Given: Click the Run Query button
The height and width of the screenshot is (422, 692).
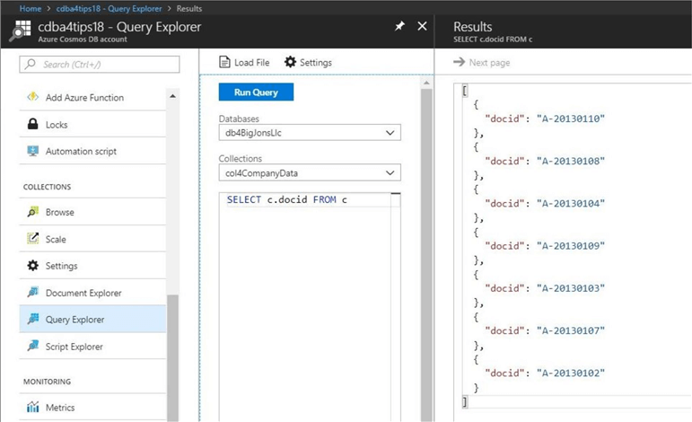Looking at the screenshot, I should pos(256,92).
